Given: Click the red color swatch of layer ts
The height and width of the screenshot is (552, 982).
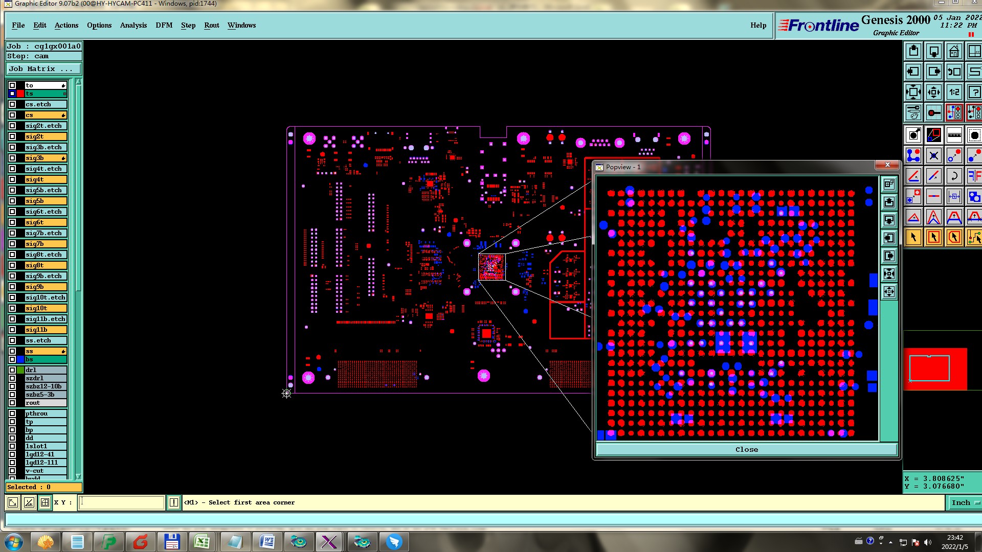Looking at the screenshot, I should tap(20, 94).
